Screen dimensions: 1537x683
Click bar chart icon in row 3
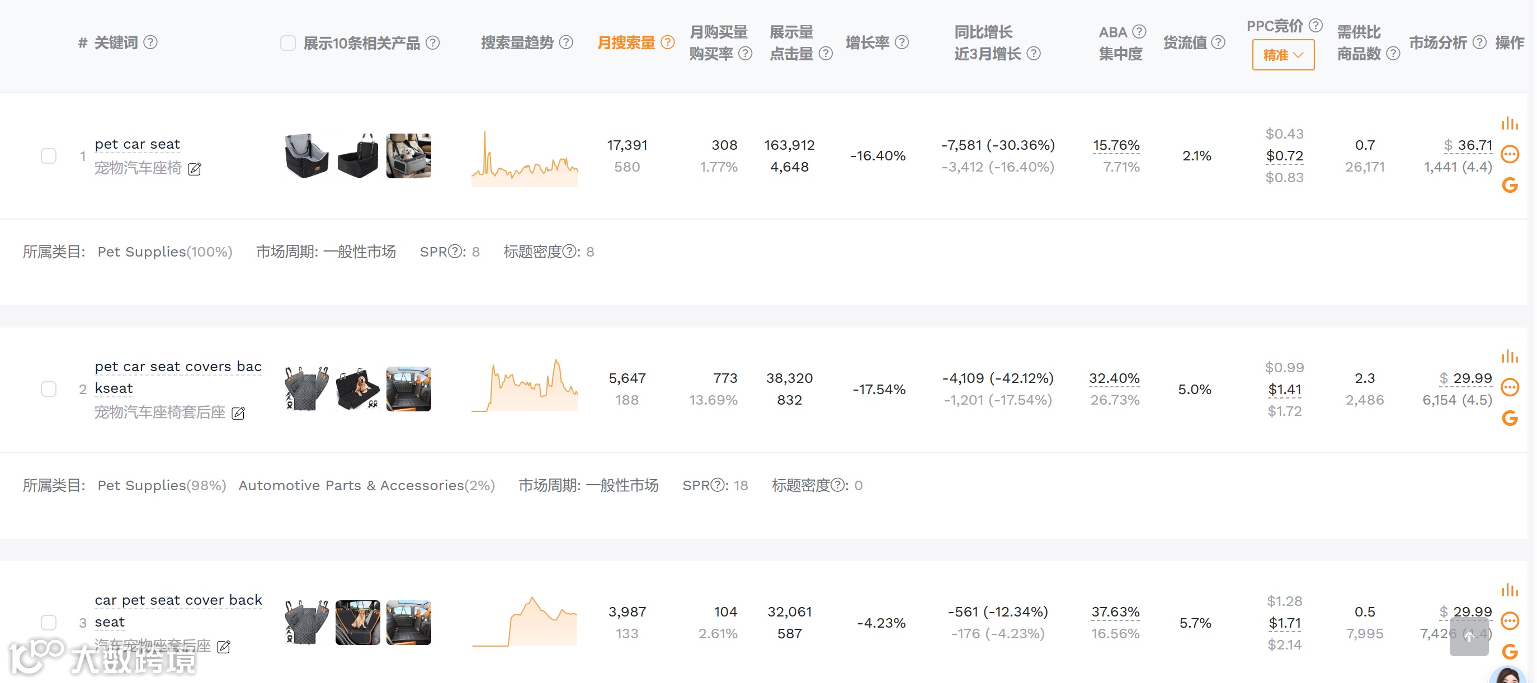tap(1509, 590)
